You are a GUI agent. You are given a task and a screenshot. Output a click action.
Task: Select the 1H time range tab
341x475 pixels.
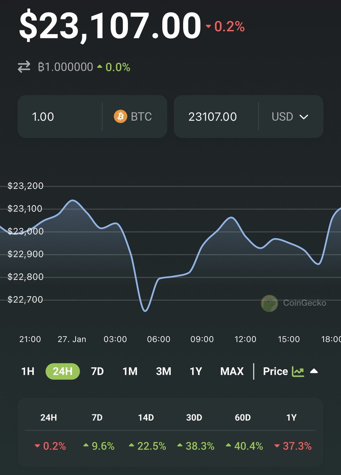point(28,372)
